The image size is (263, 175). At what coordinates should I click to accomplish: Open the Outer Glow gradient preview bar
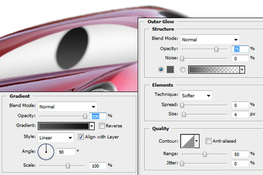coord(214,70)
